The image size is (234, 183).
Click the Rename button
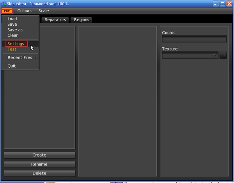tap(39, 164)
